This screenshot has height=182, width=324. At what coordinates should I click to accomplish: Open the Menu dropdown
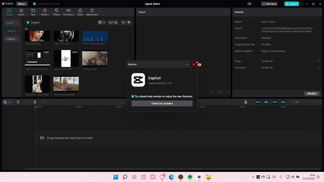click(x=22, y=4)
